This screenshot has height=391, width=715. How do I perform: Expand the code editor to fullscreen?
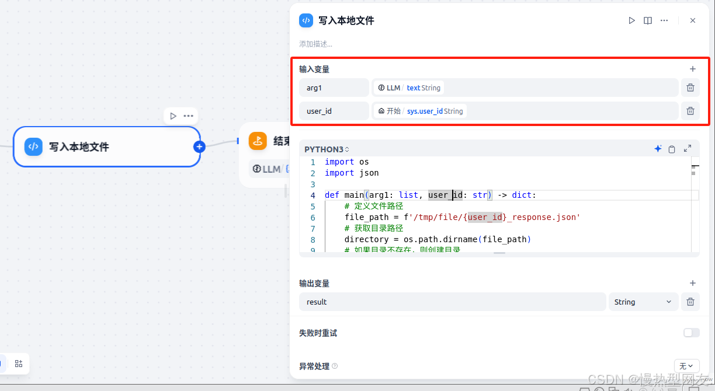point(688,149)
